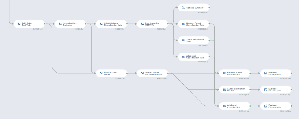Viewport: 299px width, 119px height.
Task: Click the timestamp 9:50:5(2.0s)
Action: (x=161, y=29)
